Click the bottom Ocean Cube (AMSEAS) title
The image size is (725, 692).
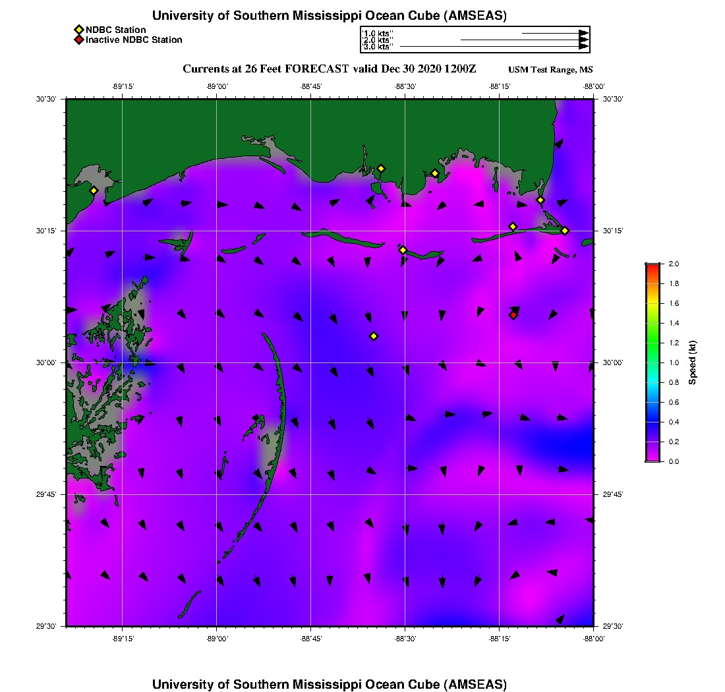point(330,684)
